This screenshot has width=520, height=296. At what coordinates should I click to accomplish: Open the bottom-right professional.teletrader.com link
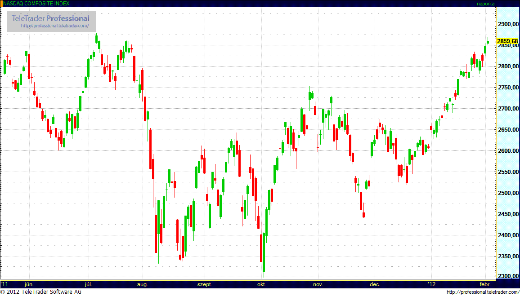483,292
